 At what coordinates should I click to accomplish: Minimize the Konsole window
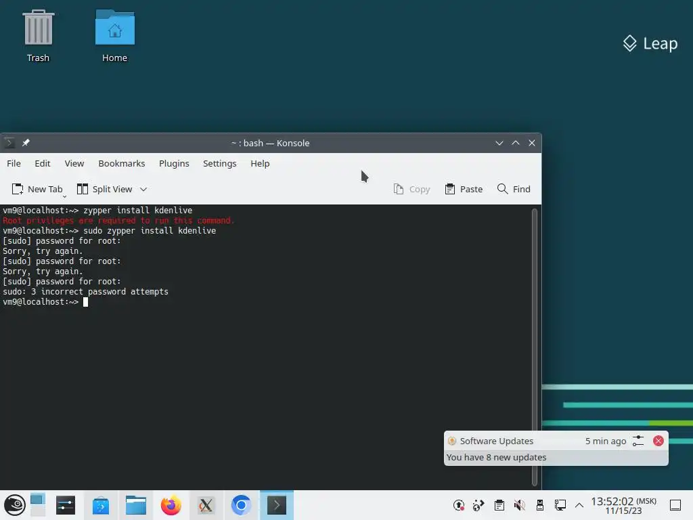[499, 143]
